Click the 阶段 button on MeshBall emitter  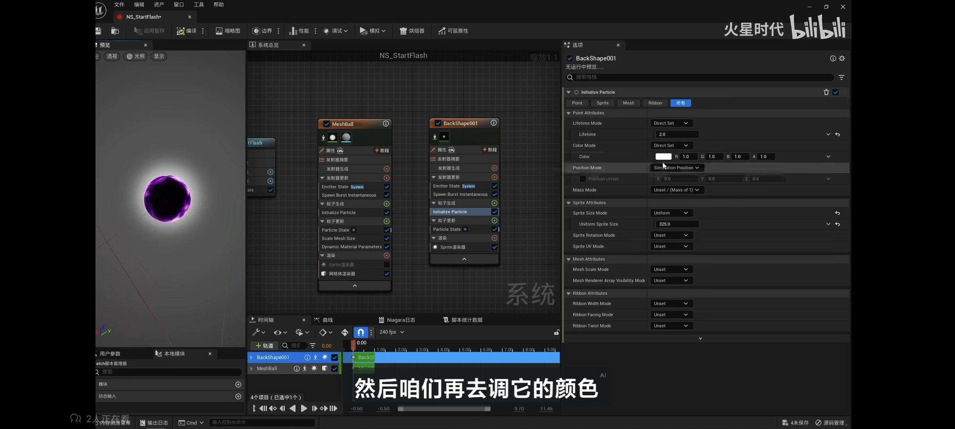point(382,151)
